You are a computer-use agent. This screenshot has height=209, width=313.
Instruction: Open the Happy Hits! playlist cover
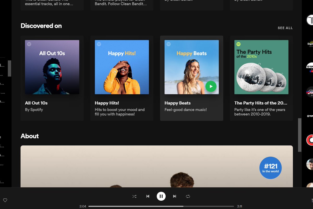(x=122, y=67)
